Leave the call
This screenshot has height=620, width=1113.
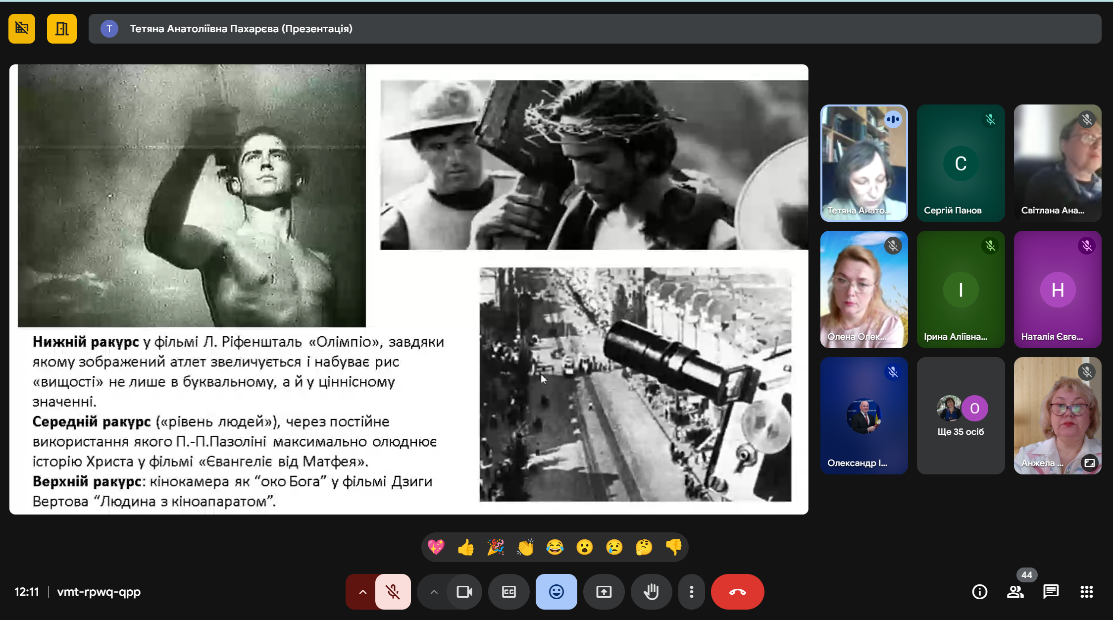tap(738, 592)
